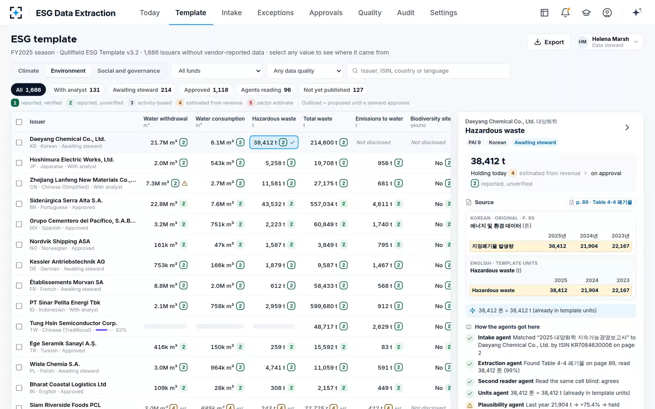Screen dimensions: 655x409
Task: Check the Hoshimura Electric Works row checkbox
Action: click(x=19, y=163)
